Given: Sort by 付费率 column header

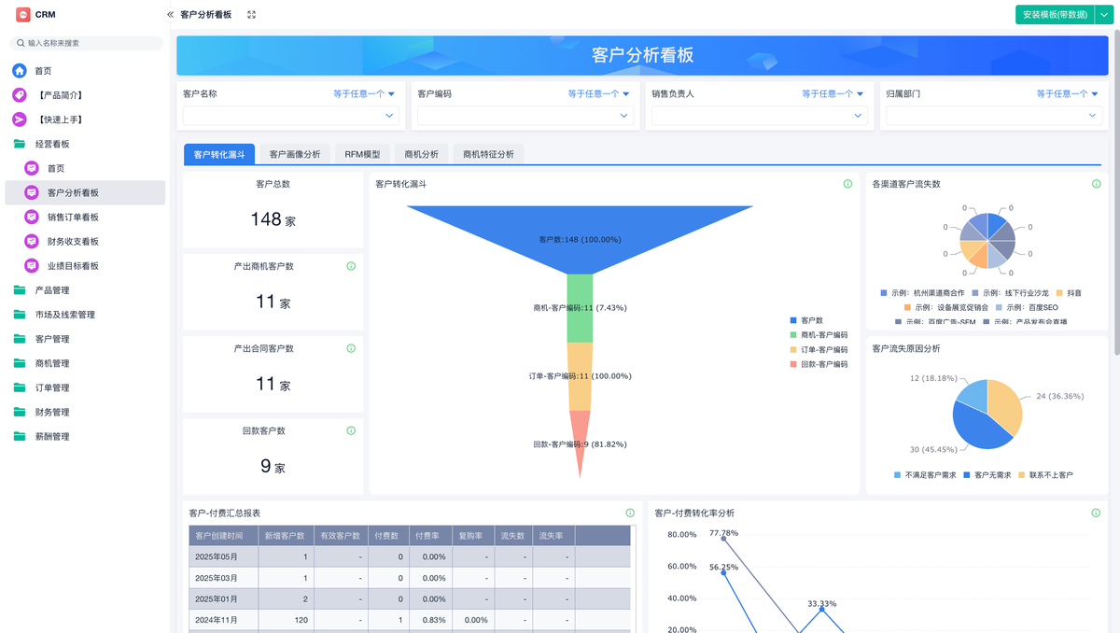Looking at the screenshot, I should coord(430,536).
